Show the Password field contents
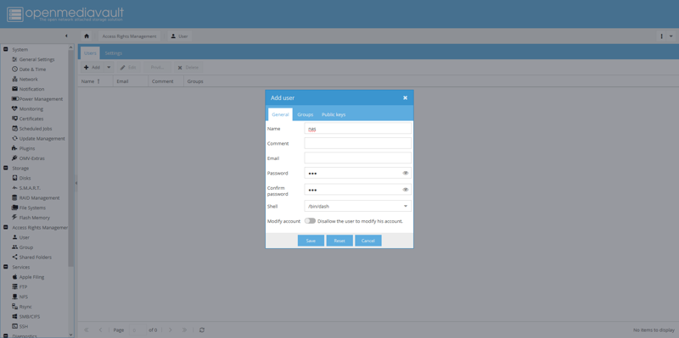Image resolution: width=679 pixels, height=338 pixels. [406, 173]
